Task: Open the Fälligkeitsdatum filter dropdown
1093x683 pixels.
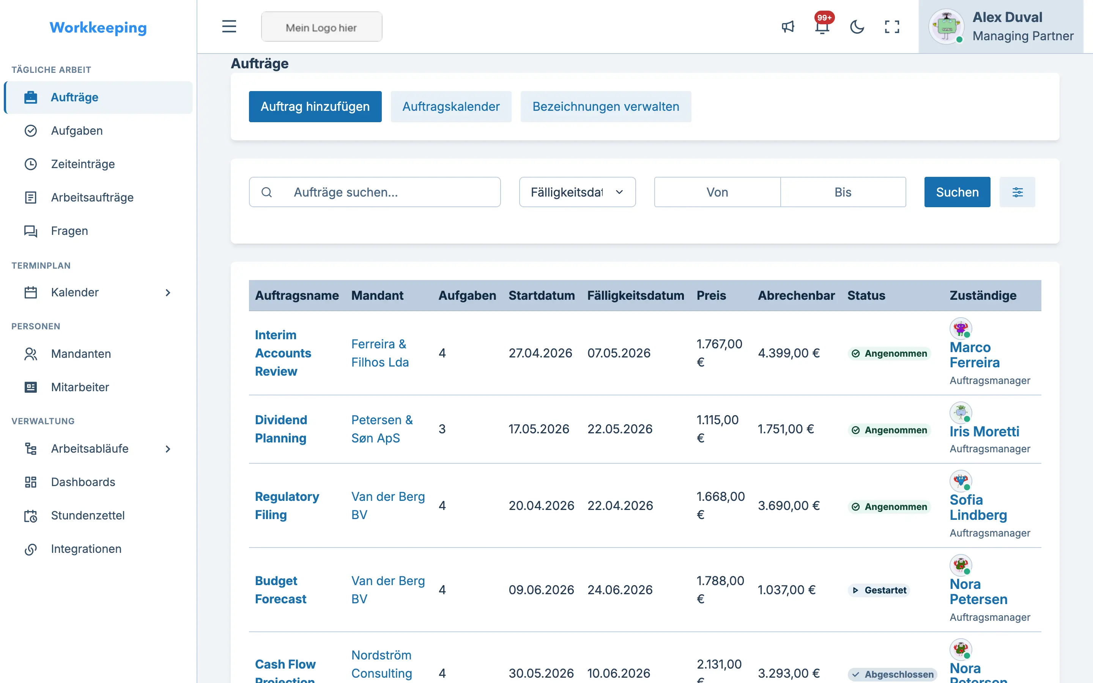Action: (x=577, y=192)
